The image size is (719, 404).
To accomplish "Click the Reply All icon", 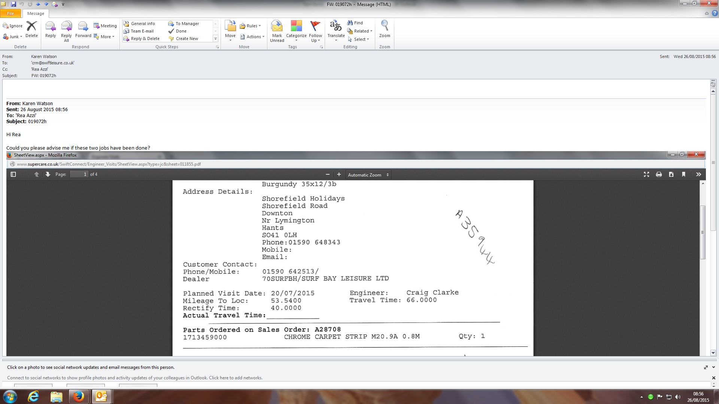I will tap(66, 27).
